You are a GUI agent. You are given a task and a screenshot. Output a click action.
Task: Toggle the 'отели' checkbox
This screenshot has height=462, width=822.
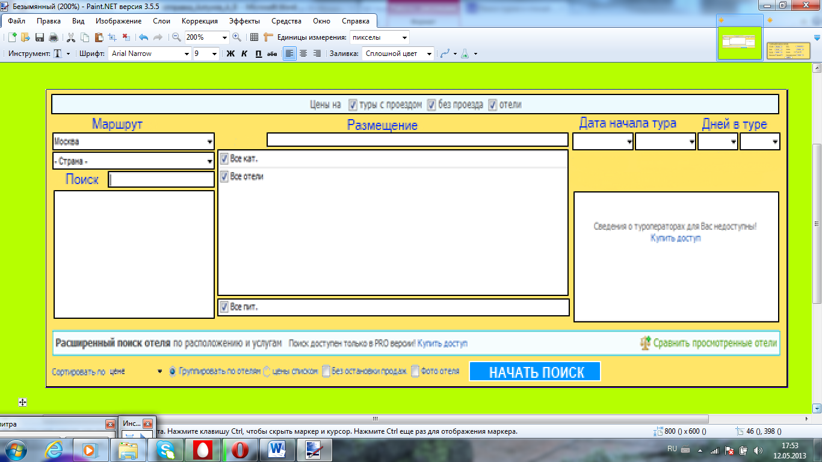[493, 105]
